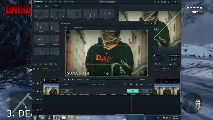The height and width of the screenshot is (120, 213).
Task: Click the zoom-to-fit timeline icon left of zoom out
Action: pos(156,64)
